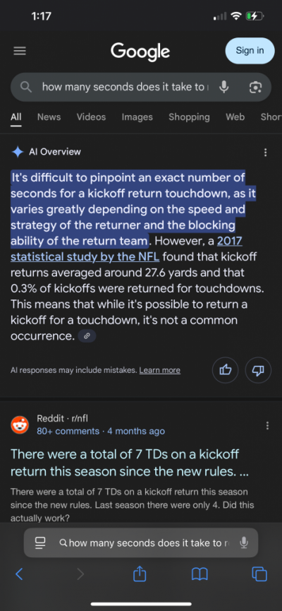Viewport: 282px width, 611px height.
Task: Click the source link chip after 'occurrence'
Action: click(x=87, y=336)
